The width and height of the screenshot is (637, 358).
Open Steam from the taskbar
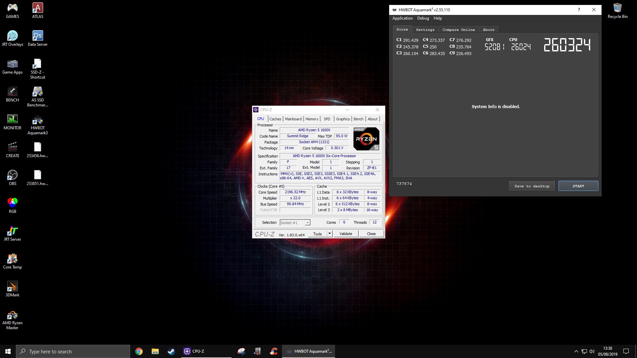click(x=171, y=351)
